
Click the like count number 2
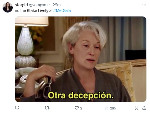[81, 108]
